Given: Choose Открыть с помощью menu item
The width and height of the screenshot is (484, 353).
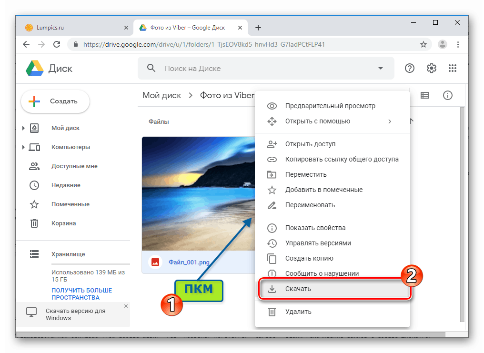Looking at the screenshot, I should [333, 121].
